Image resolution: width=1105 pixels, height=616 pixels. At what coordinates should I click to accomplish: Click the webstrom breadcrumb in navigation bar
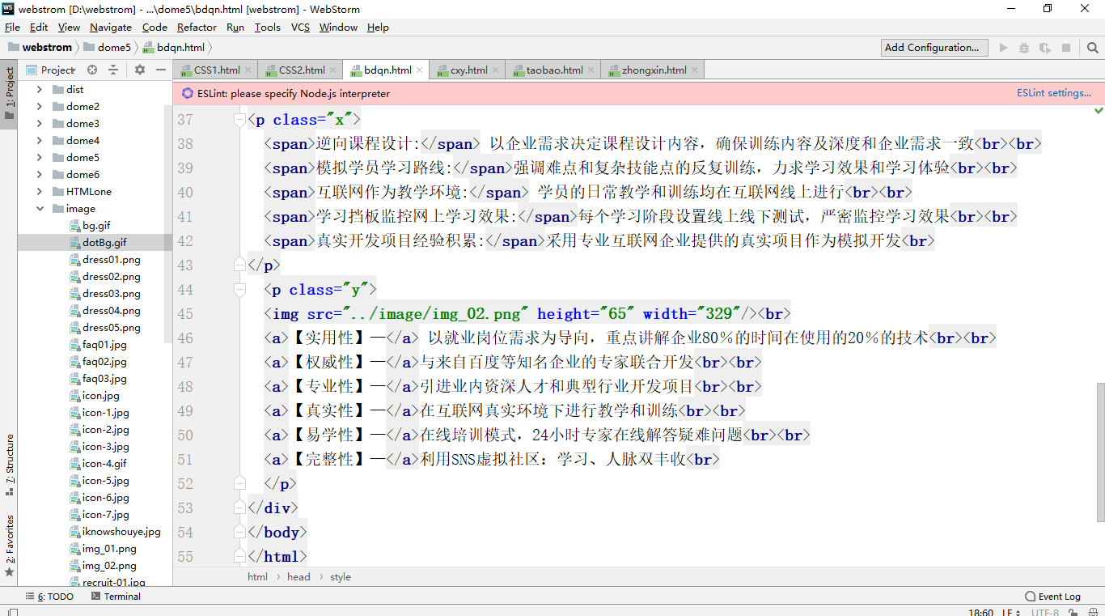click(x=40, y=48)
